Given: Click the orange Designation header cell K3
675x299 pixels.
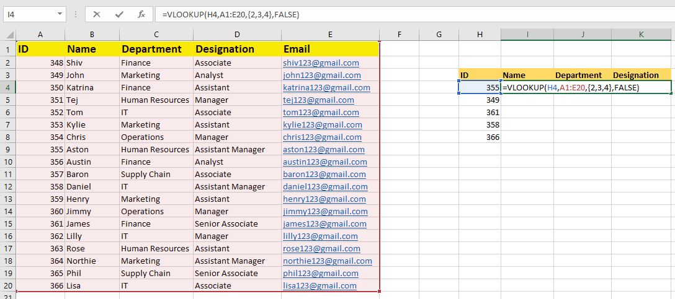Looking at the screenshot, I should coord(640,75).
